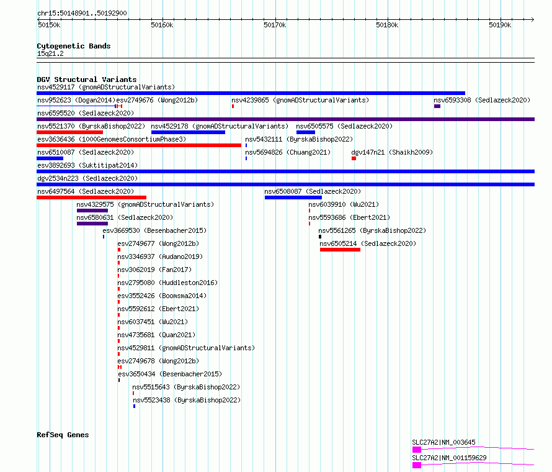The width and height of the screenshot is (552, 472).
Task: Click red bar beneath esv3636436
Action: pos(139,145)
